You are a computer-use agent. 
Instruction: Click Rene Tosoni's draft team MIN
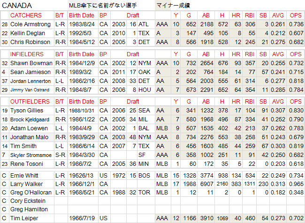144,164
